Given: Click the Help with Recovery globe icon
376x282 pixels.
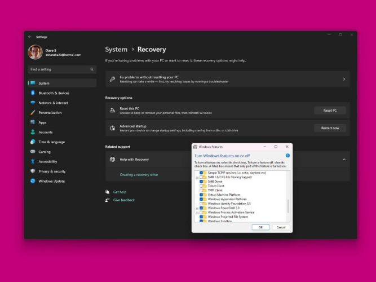Looking at the screenshot, I should [112, 160].
